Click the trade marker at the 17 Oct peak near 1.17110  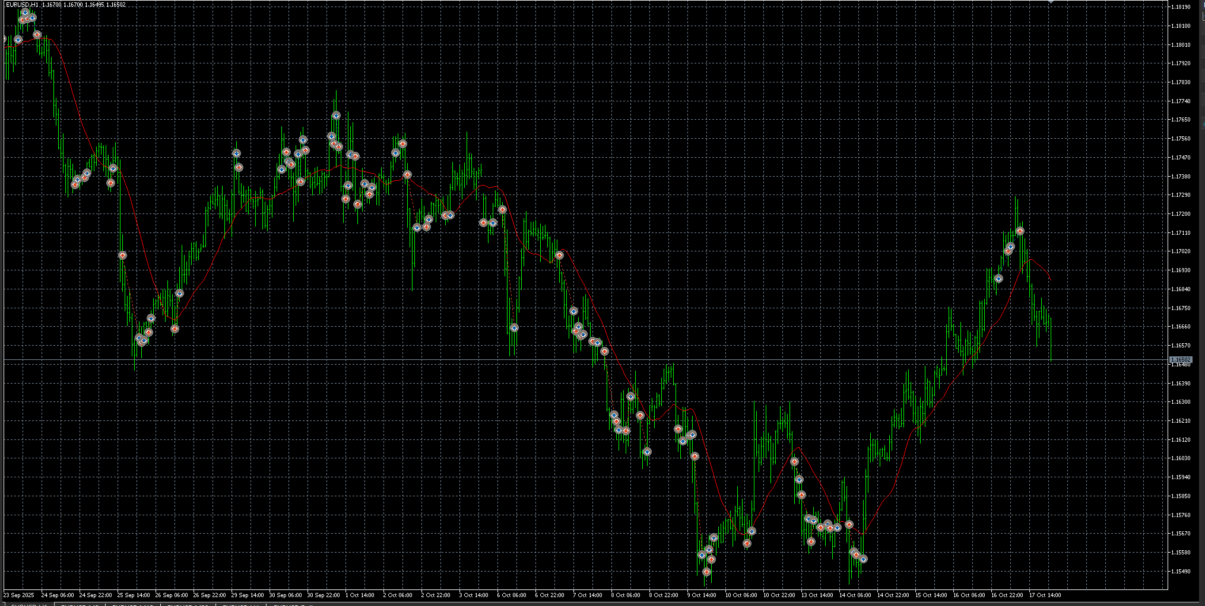[x=1020, y=231]
